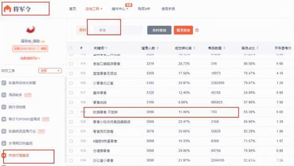This screenshot has width=294, height=166.
Task: Sort by the 搜索人数 column arrows
Action: [158, 48]
